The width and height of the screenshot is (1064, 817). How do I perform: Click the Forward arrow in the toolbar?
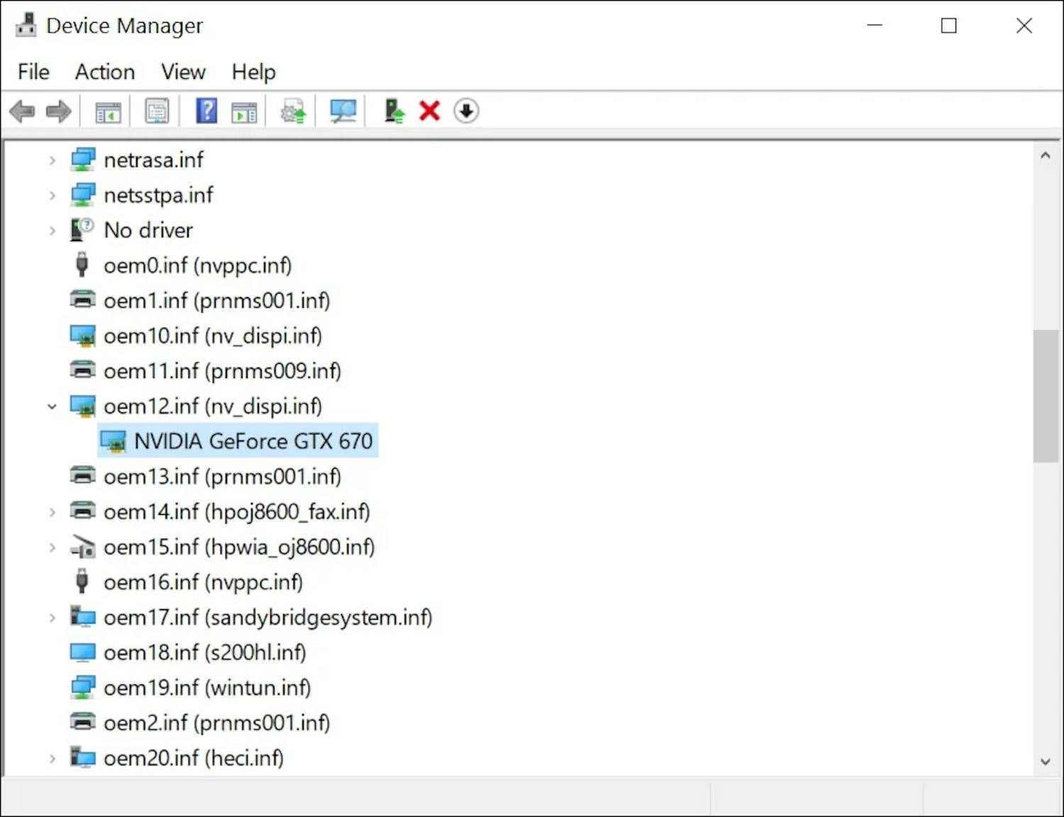[58, 111]
